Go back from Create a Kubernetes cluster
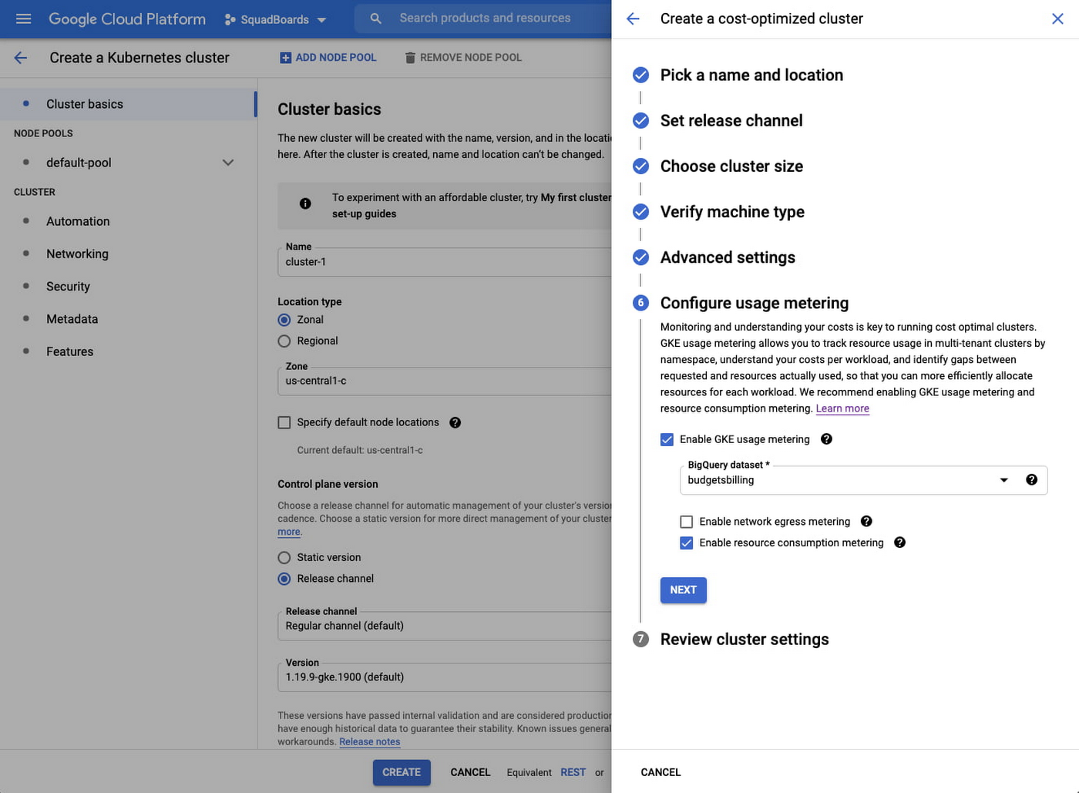 point(21,58)
